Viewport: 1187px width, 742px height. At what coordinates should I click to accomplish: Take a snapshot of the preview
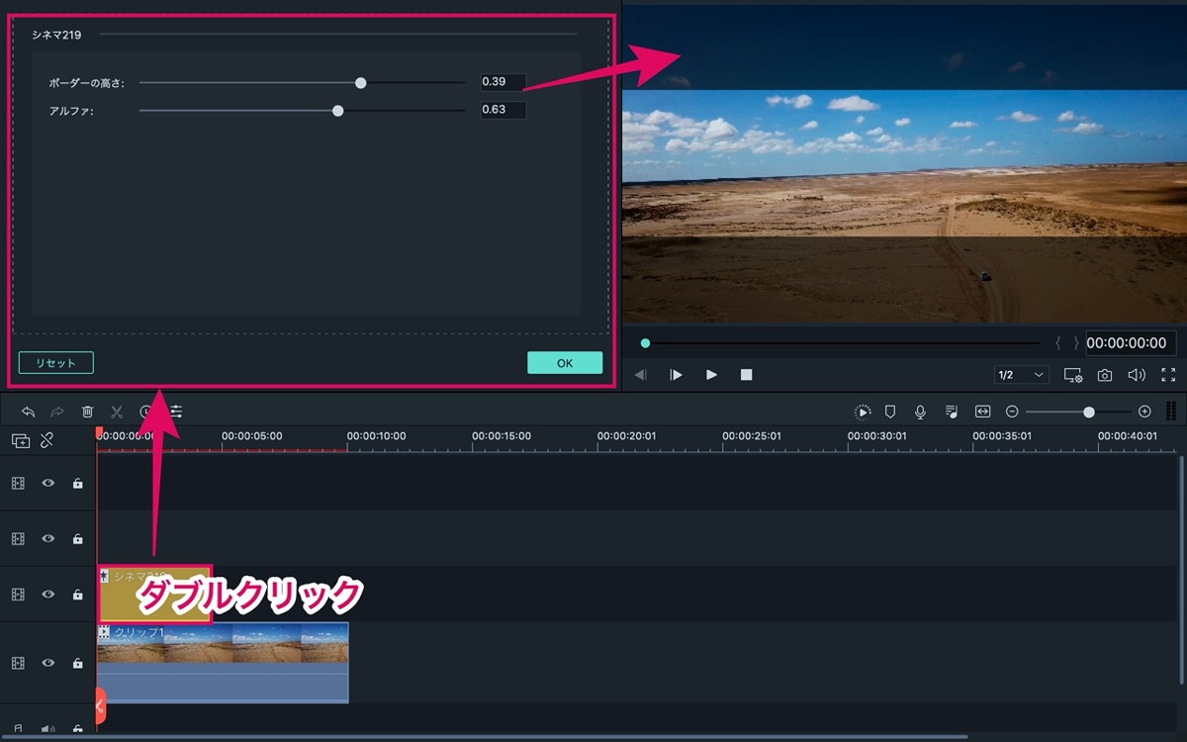(x=1105, y=375)
